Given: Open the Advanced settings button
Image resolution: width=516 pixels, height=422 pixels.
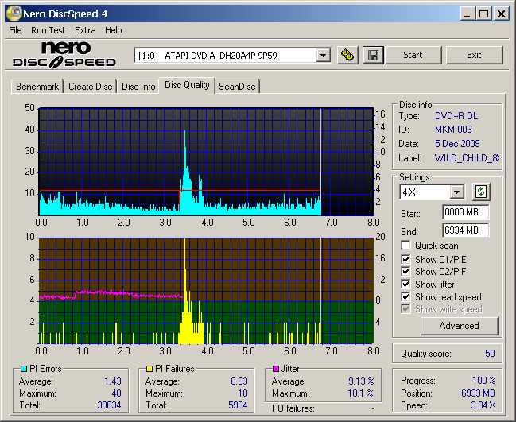Looking at the screenshot, I should click(x=459, y=326).
